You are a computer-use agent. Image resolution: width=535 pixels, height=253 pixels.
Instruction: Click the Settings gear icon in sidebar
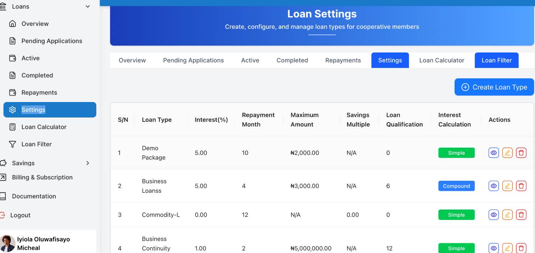13,110
